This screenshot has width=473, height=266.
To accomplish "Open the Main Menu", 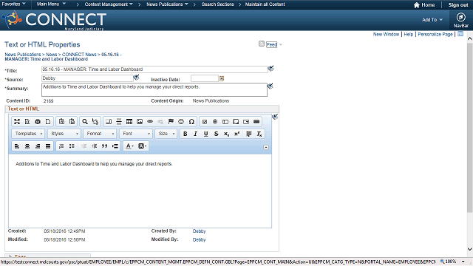I will pyautogui.click(x=51, y=4).
